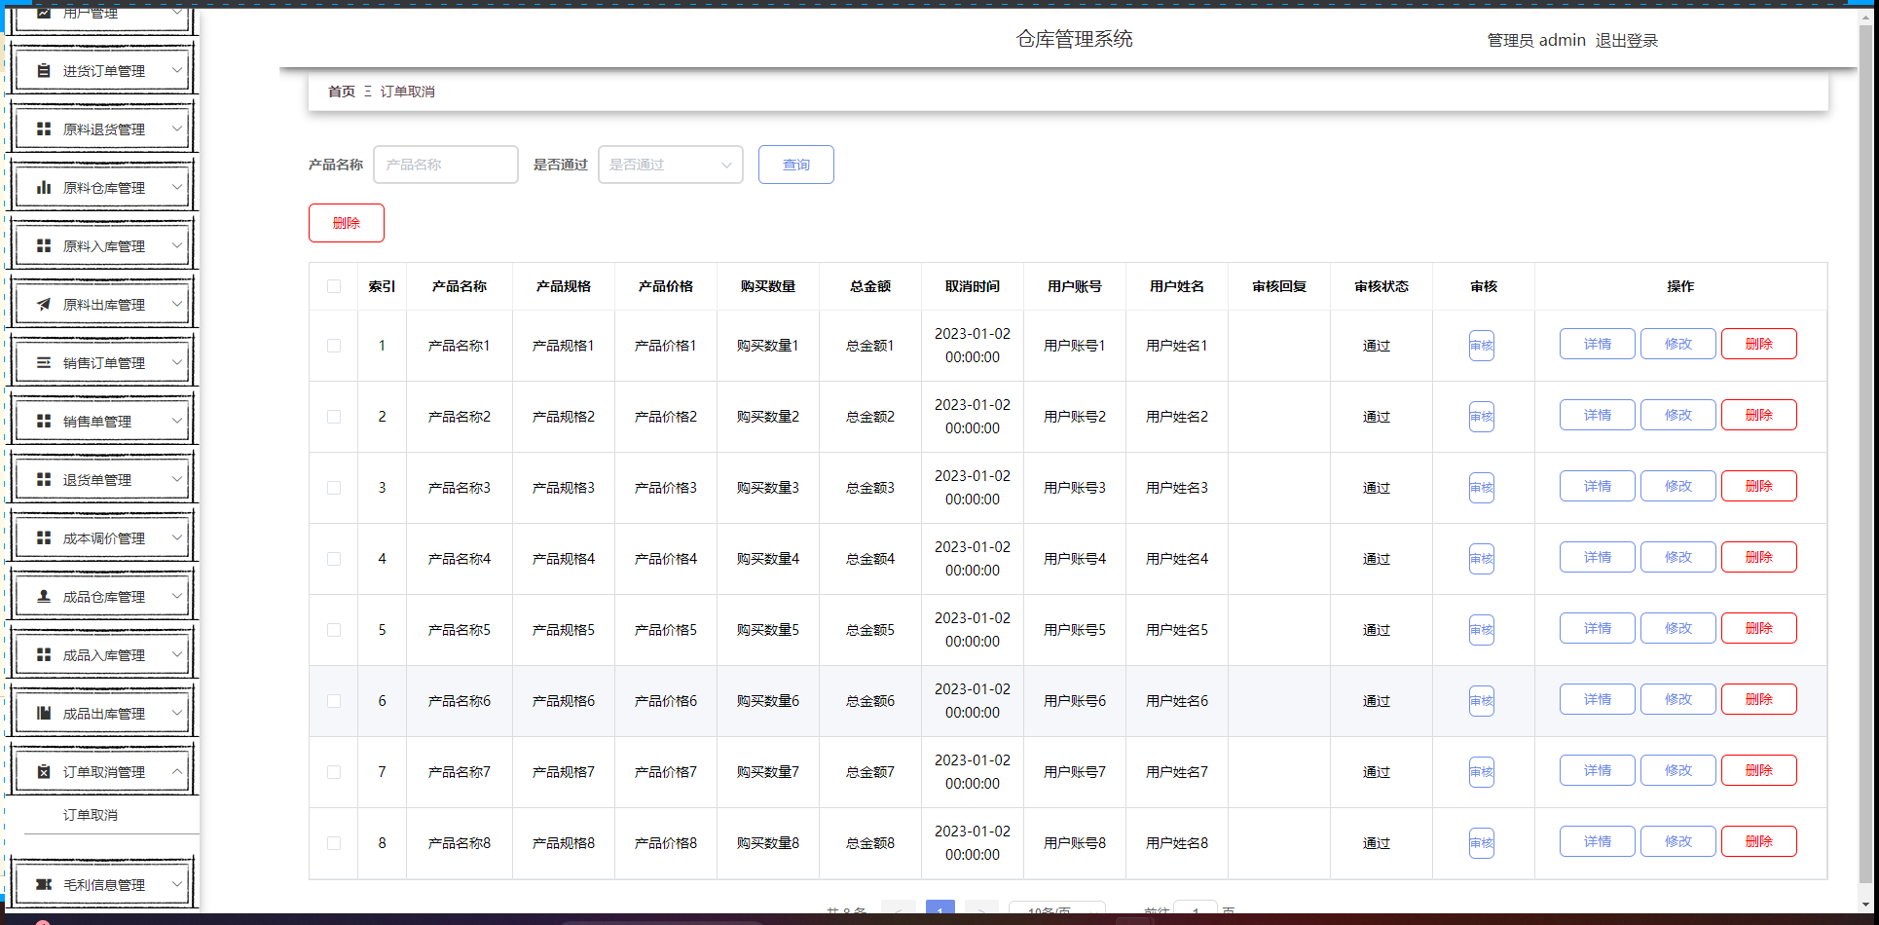Open the 成品入库管理 menu label

coord(104,655)
